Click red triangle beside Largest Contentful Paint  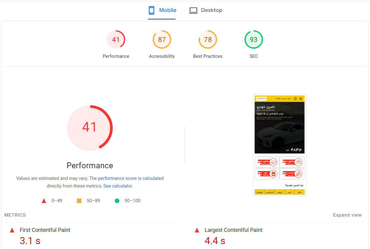(x=197, y=230)
